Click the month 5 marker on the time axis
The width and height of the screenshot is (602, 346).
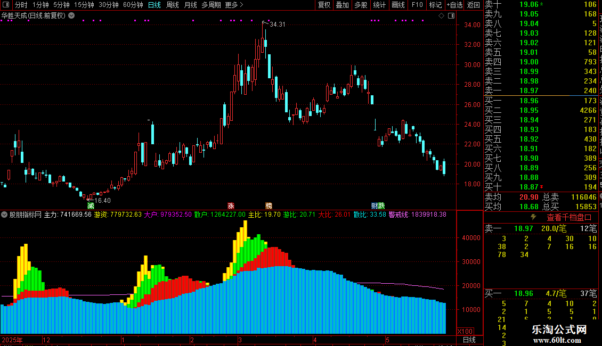pos(388,340)
